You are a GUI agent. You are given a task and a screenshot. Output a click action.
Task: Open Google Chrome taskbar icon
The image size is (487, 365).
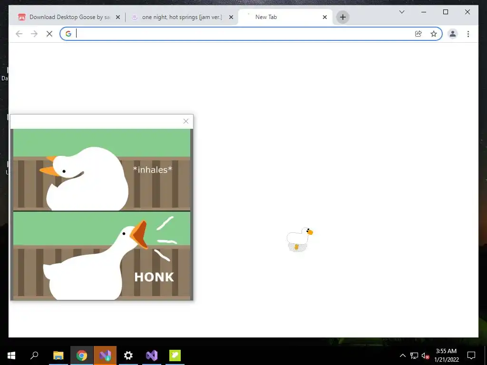click(82, 355)
